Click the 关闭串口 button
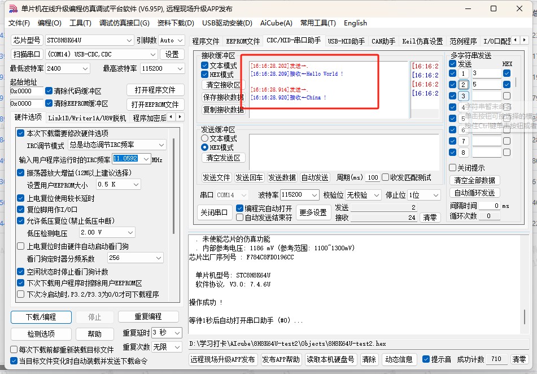Viewport: 537px width, 374px height. (x=214, y=212)
